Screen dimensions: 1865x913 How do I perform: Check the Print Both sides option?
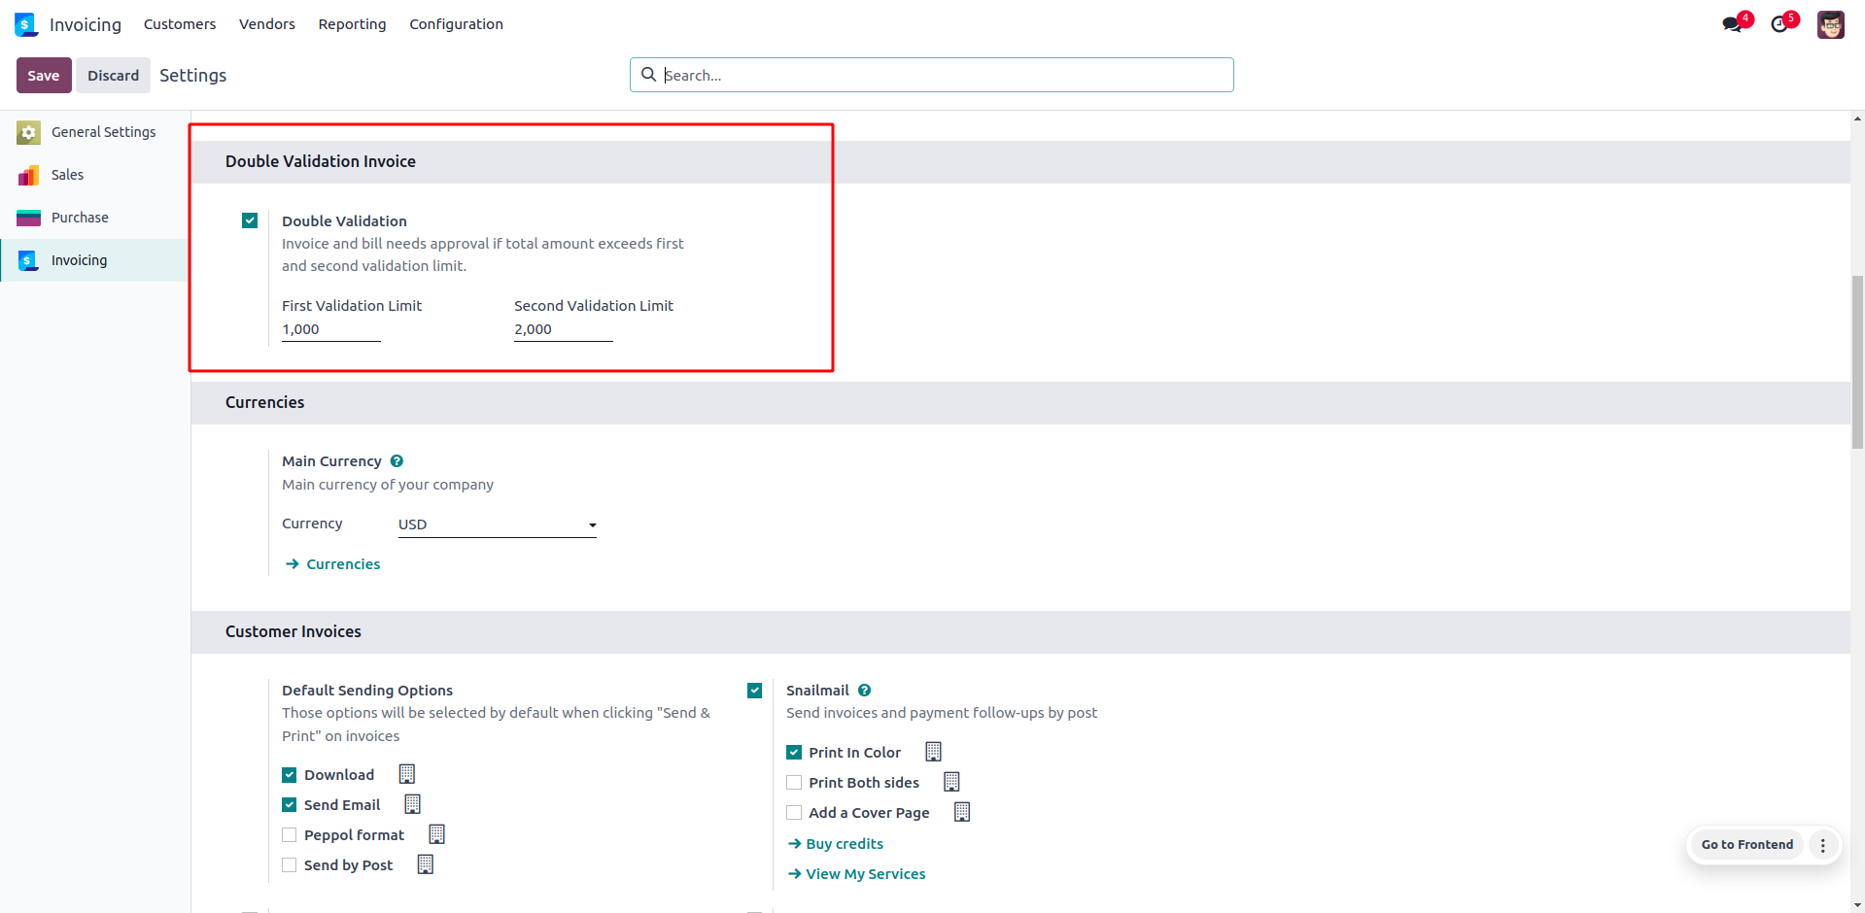pyautogui.click(x=794, y=783)
